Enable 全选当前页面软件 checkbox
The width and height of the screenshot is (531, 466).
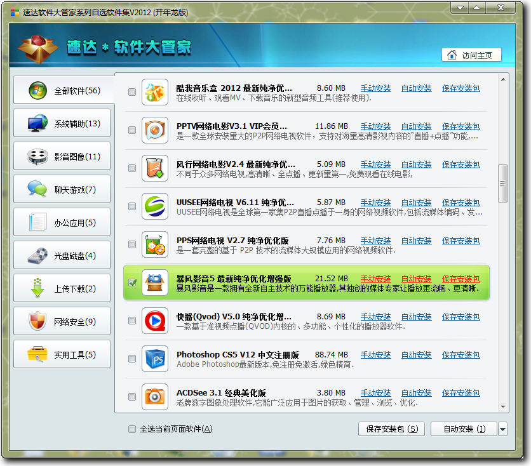tap(132, 429)
